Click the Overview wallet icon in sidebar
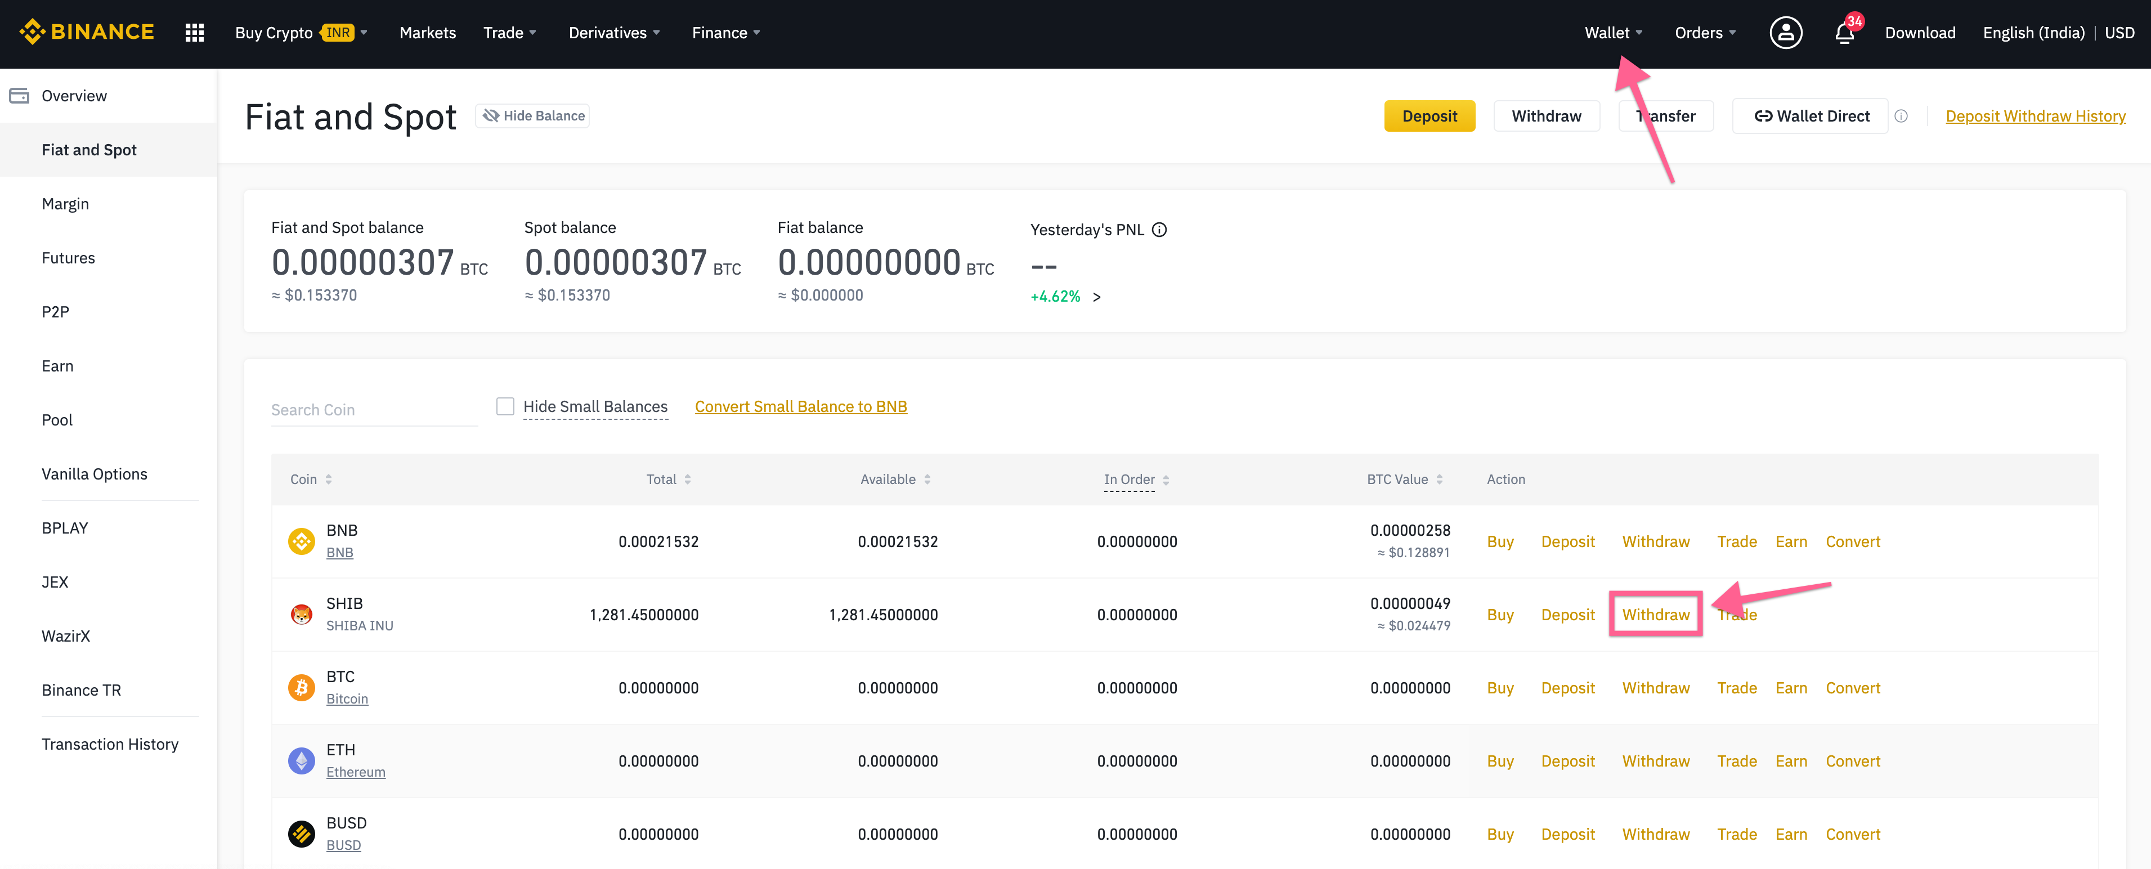Image resolution: width=2151 pixels, height=869 pixels. 19,96
